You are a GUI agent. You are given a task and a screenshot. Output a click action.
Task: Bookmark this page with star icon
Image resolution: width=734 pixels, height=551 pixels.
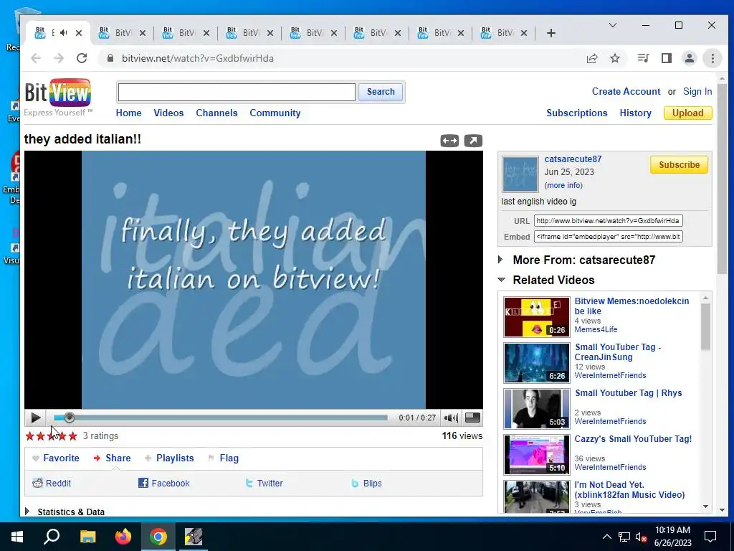pyautogui.click(x=615, y=58)
